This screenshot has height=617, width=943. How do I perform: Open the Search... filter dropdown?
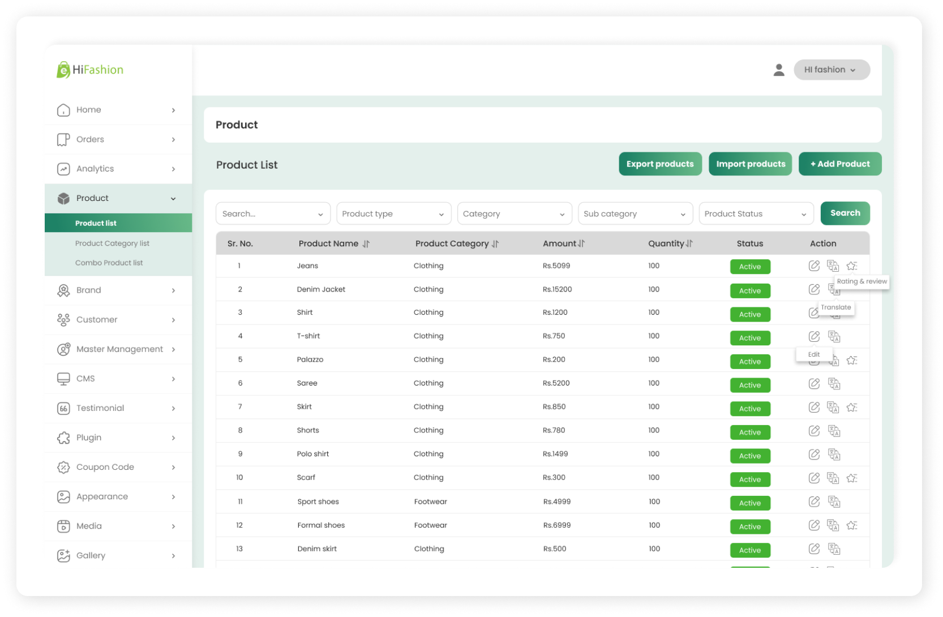pyautogui.click(x=273, y=213)
